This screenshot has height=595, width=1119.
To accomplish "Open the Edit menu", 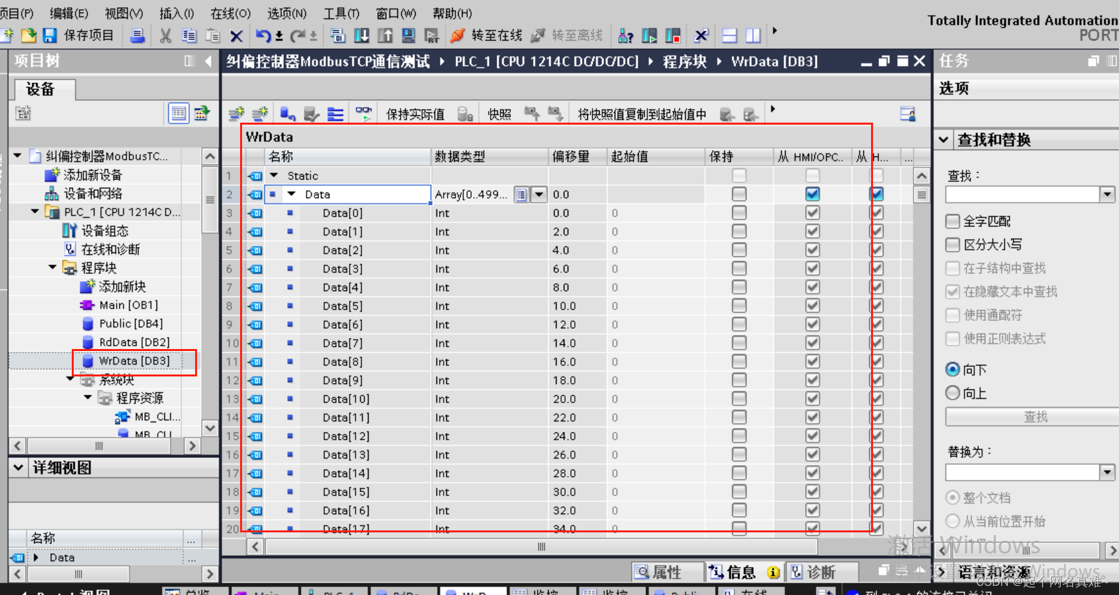I will 69,13.
